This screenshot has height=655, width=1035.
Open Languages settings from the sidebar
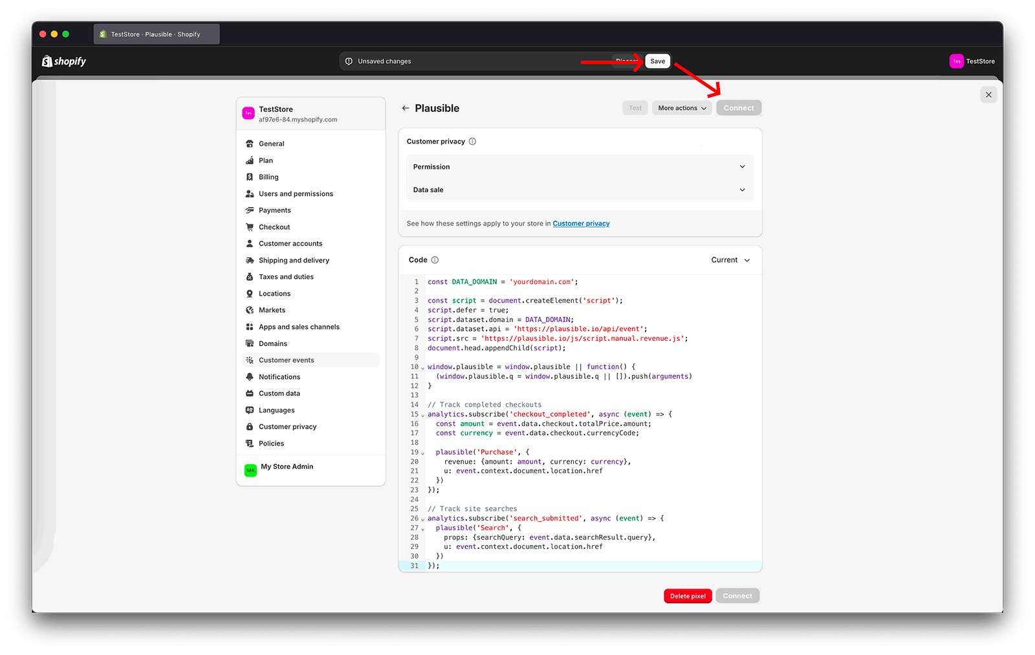click(278, 409)
